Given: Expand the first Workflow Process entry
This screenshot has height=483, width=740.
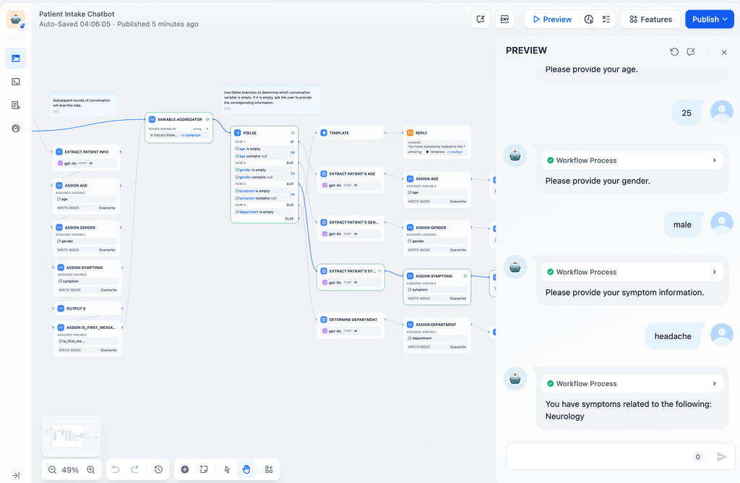Looking at the screenshot, I should point(632,160).
